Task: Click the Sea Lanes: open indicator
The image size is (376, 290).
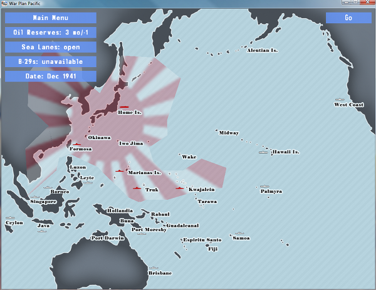Action: click(51, 47)
